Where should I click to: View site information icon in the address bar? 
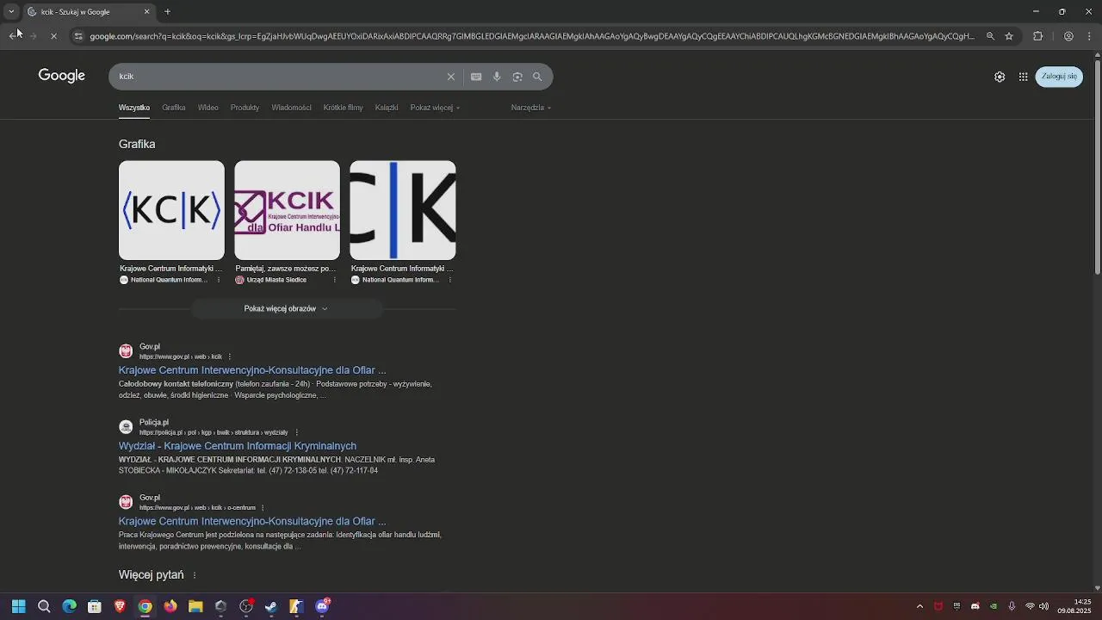pos(78,36)
